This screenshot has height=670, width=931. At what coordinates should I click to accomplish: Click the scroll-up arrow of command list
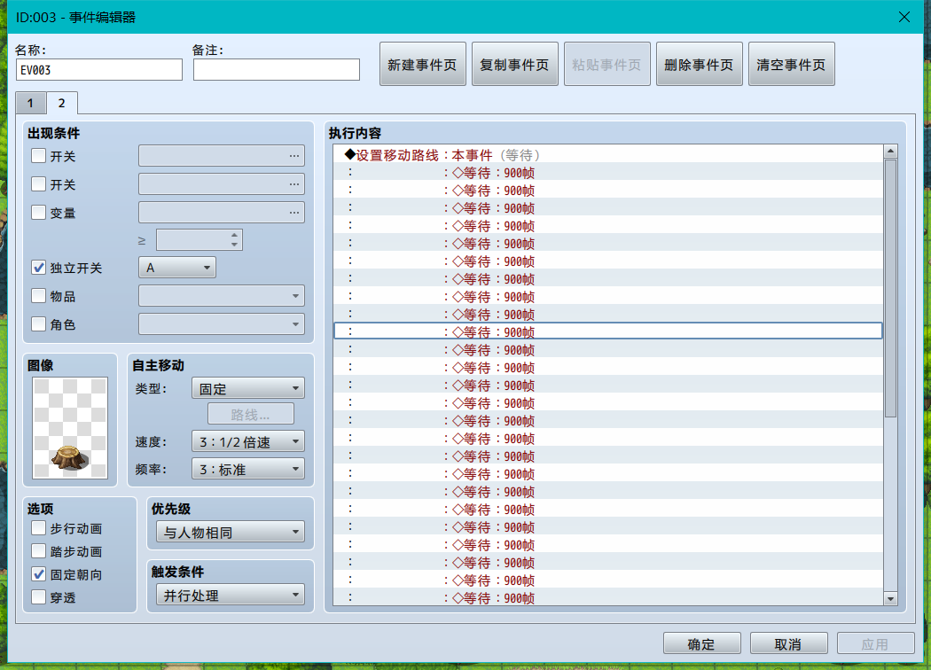point(890,152)
